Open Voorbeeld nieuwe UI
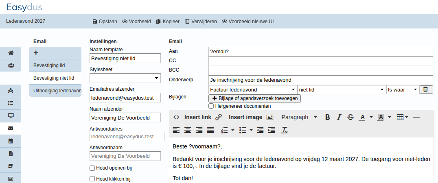The image size is (438, 183). (x=248, y=22)
